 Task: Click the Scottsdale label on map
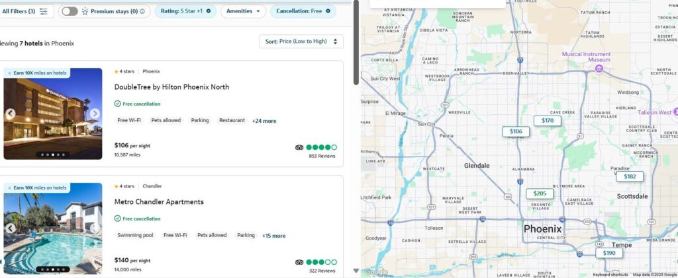click(632, 196)
